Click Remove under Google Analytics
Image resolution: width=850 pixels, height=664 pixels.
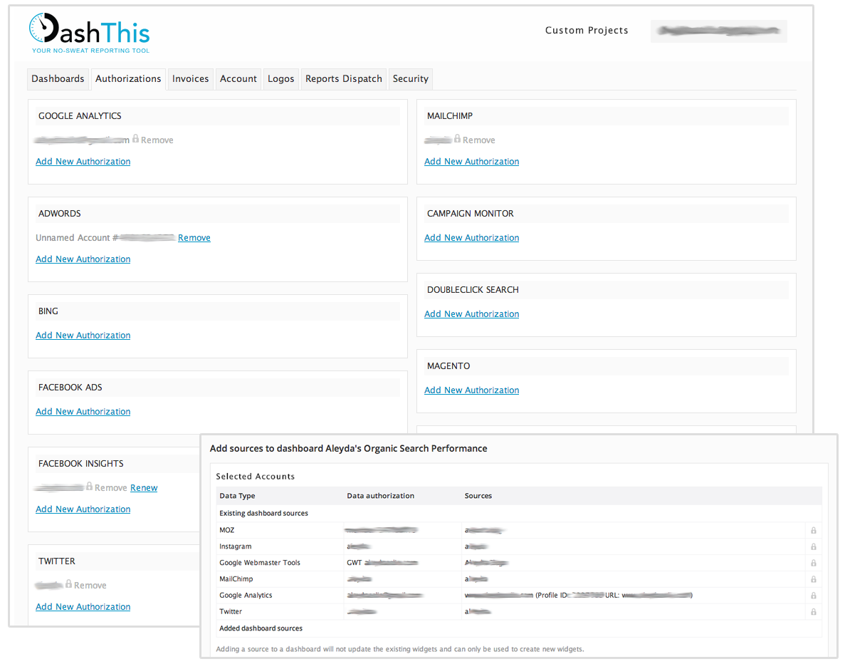157,140
